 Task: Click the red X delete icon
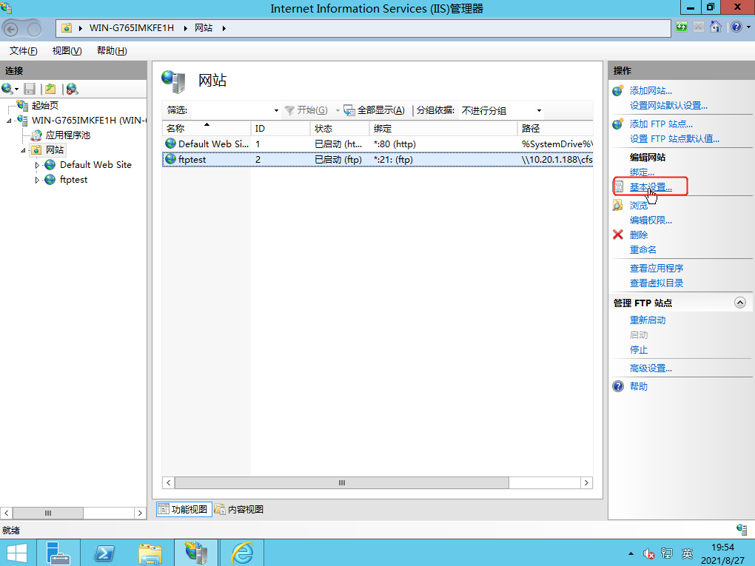tap(618, 235)
